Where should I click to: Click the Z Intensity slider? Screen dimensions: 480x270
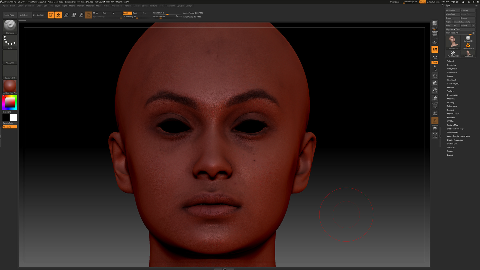[x=135, y=17]
